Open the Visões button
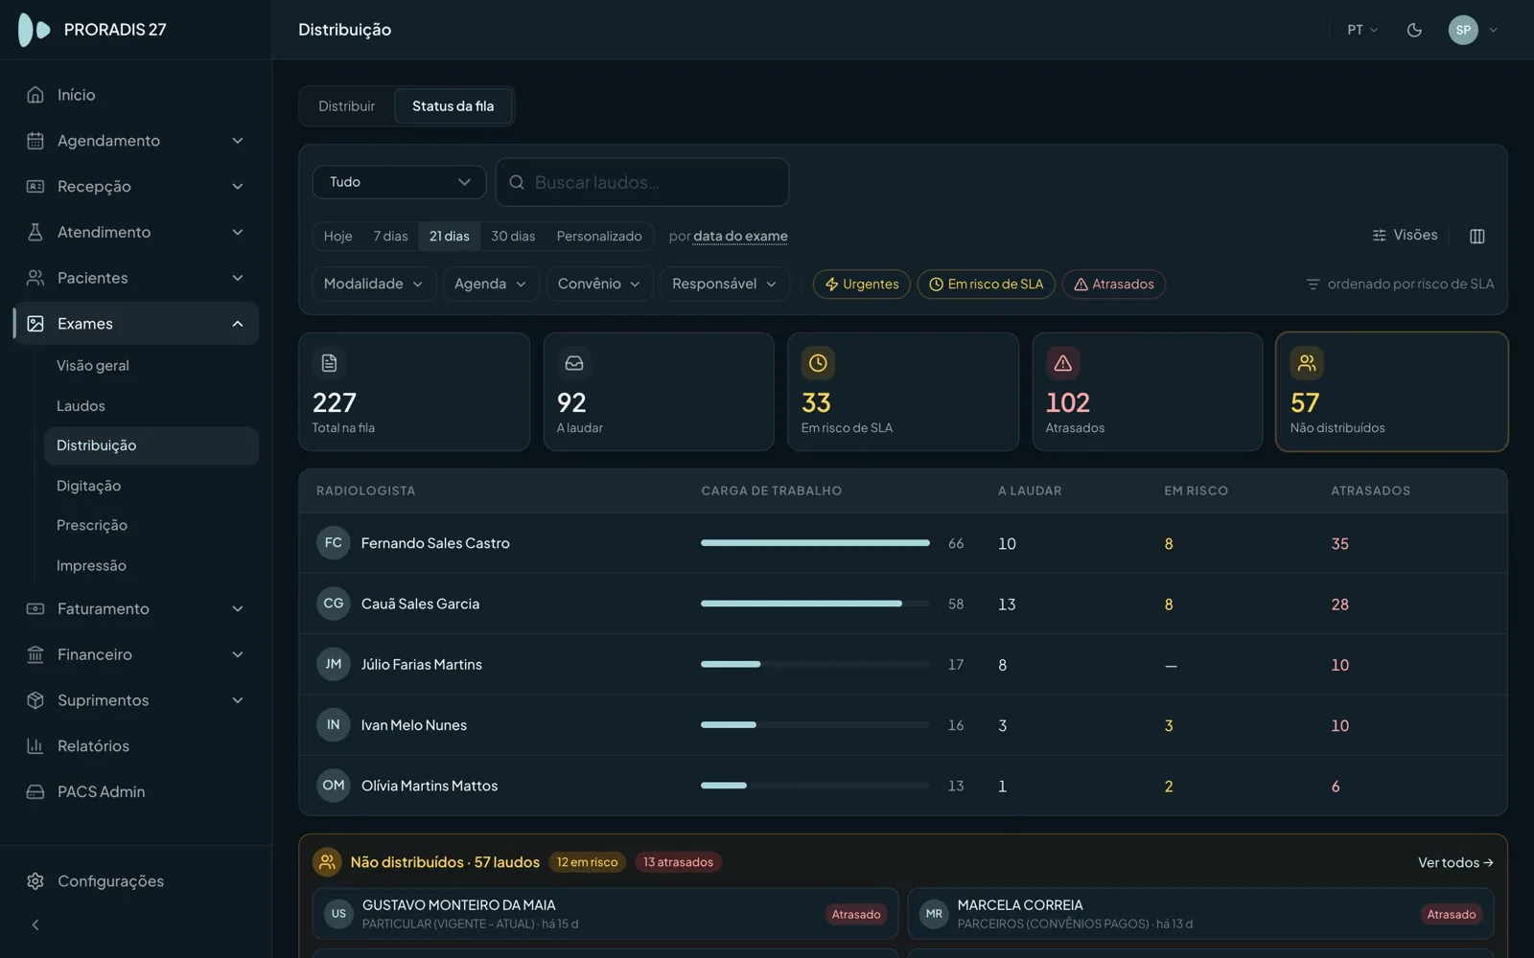Image resolution: width=1534 pixels, height=958 pixels. pos(1405,235)
